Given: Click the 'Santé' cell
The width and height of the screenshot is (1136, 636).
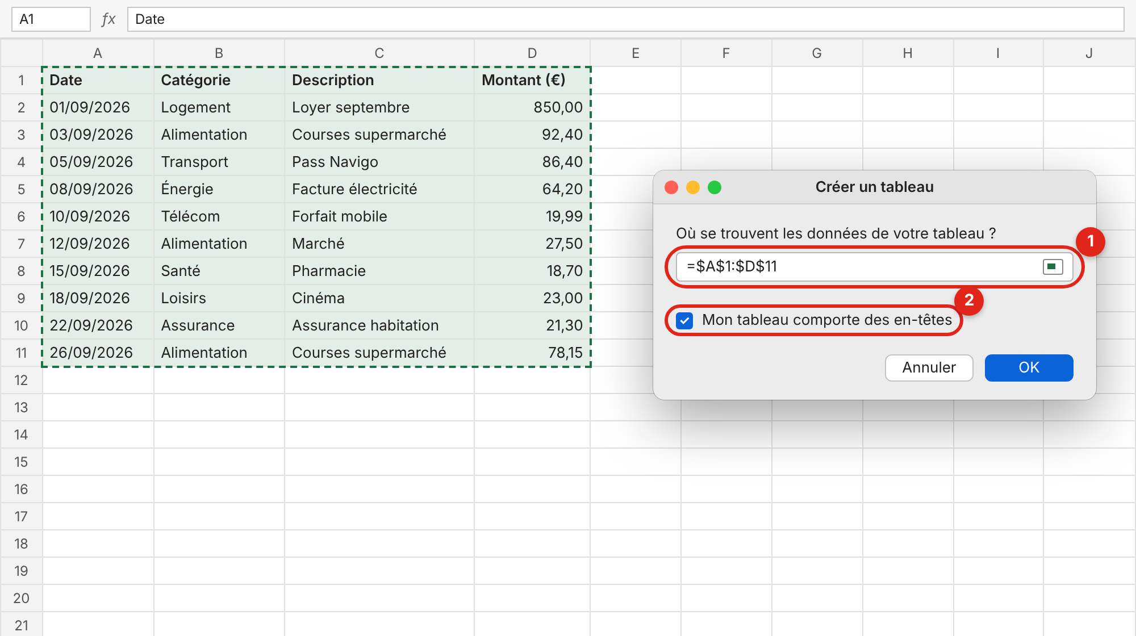Looking at the screenshot, I should click(219, 271).
